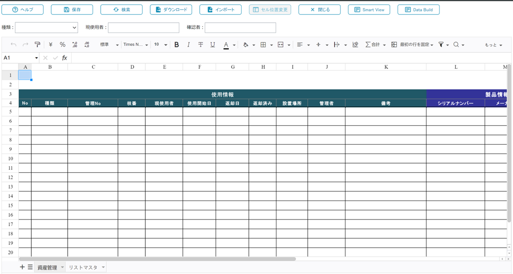513x274 pixels.
Task: Toggle bold formatting
Action: pos(177,45)
